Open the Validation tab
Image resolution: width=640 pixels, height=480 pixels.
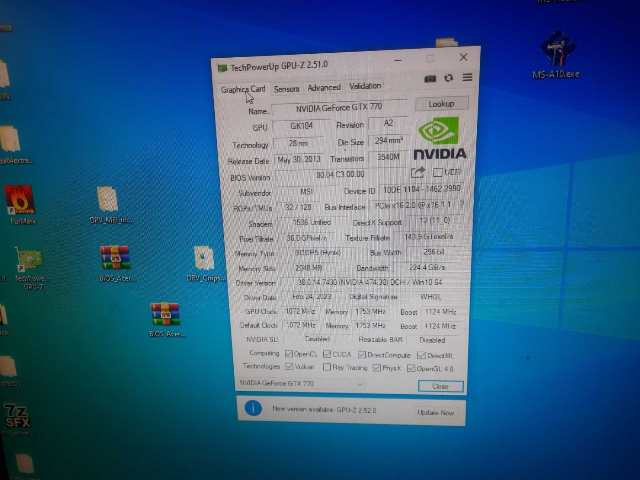365,86
